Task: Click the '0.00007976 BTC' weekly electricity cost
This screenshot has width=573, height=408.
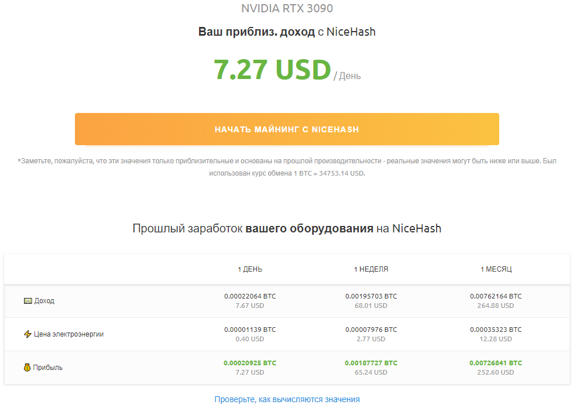Action: click(x=371, y=330)
